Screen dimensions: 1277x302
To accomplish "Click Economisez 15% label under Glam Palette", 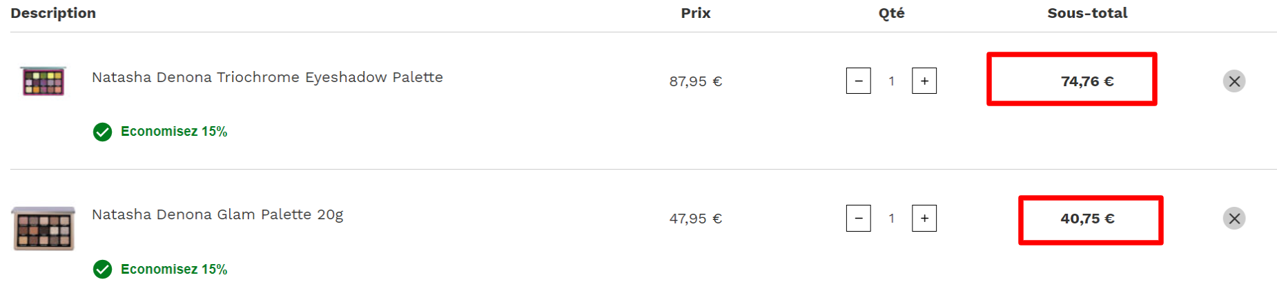I will (174, 269).
